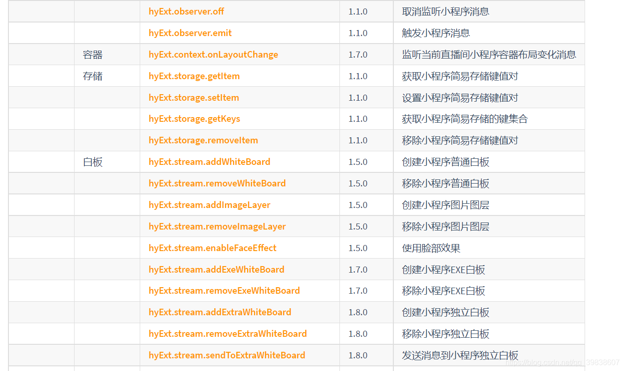Open the hyExt.storage.getKeys link
This screenshot has width=624, height=371.
coord(194,119)
